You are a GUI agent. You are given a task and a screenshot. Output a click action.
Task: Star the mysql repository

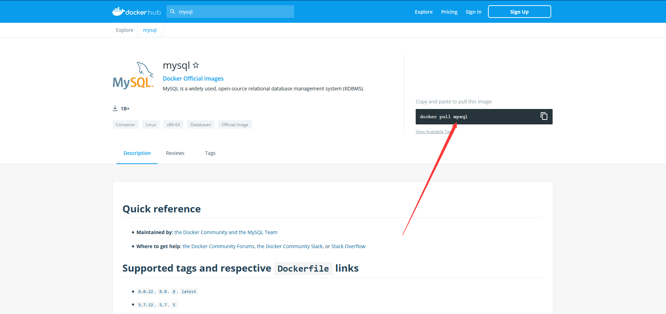196,65
